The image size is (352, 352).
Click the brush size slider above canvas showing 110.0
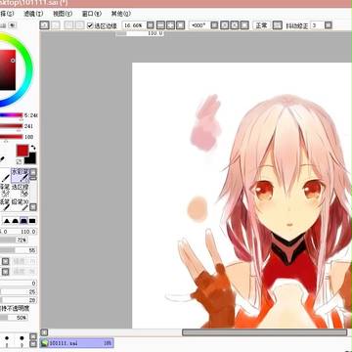coord(140,33)
